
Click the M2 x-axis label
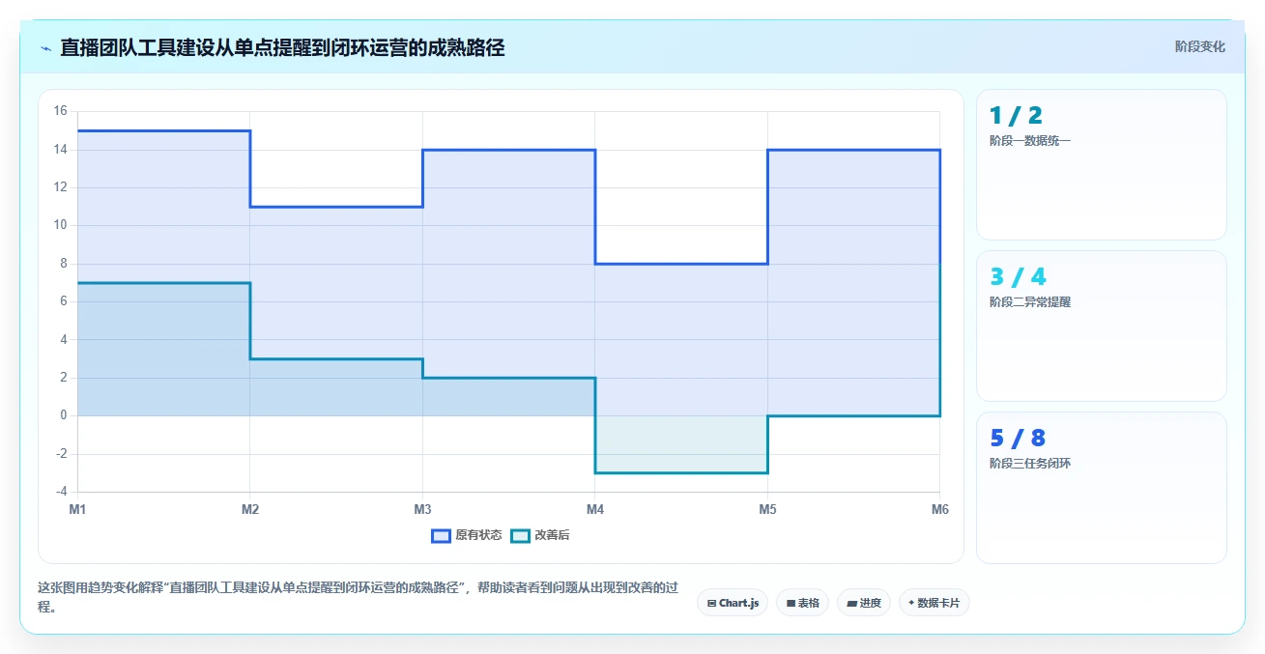(x=250, y=509)
